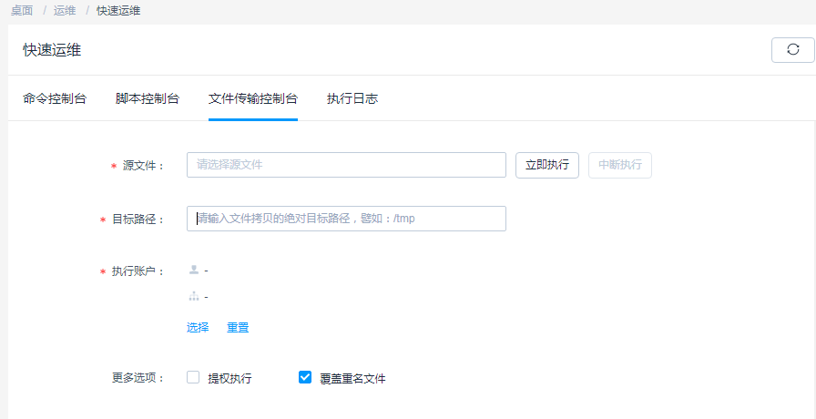The height and width of the screenshot is (419, 816).
Task: Click the 快速运维 breadcrumb text
Action: [x=118, y=10]
